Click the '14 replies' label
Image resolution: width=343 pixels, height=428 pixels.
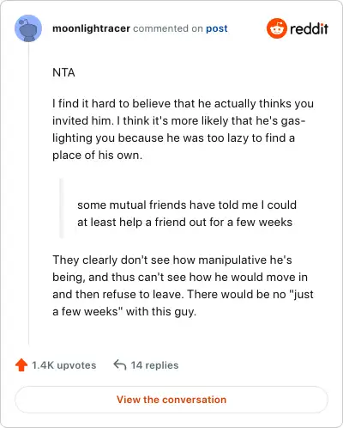(x=154, y=365)
